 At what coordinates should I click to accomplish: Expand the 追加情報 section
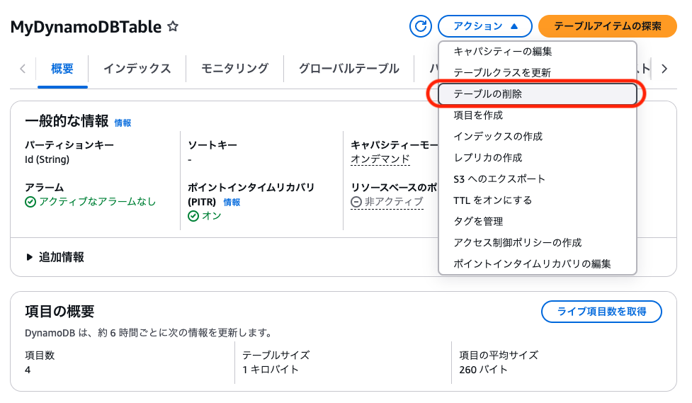55,257
